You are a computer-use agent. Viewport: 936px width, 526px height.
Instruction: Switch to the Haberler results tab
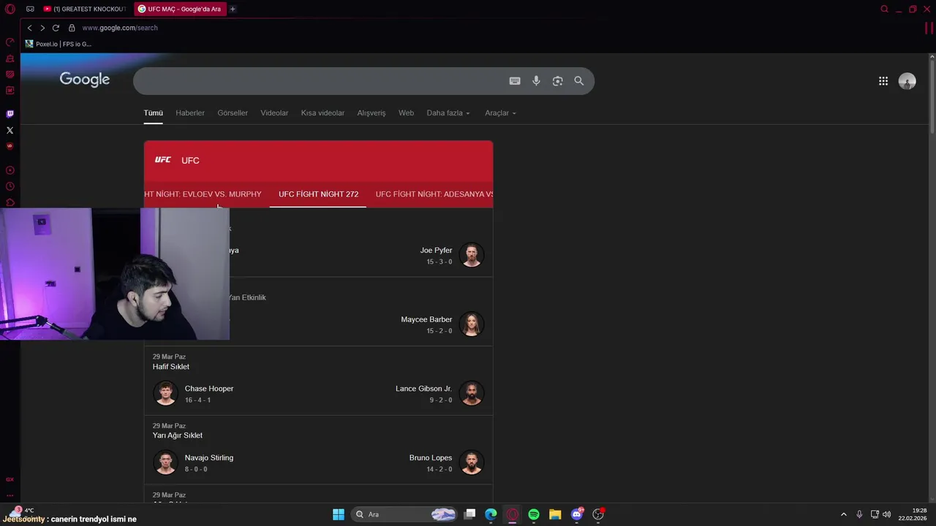[190, 113]
